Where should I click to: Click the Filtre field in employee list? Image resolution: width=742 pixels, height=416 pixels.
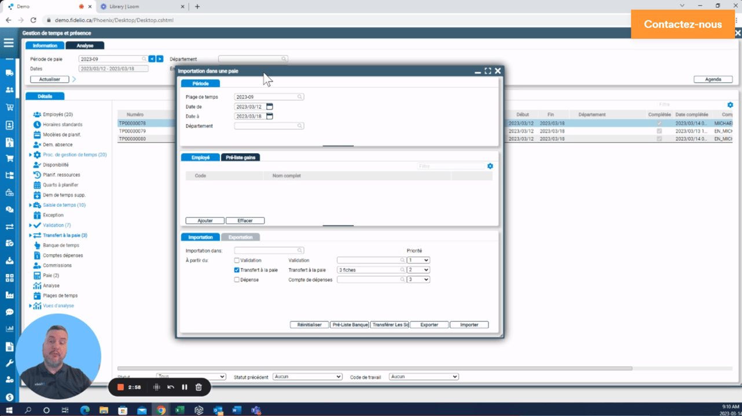[x=451, y=166]
